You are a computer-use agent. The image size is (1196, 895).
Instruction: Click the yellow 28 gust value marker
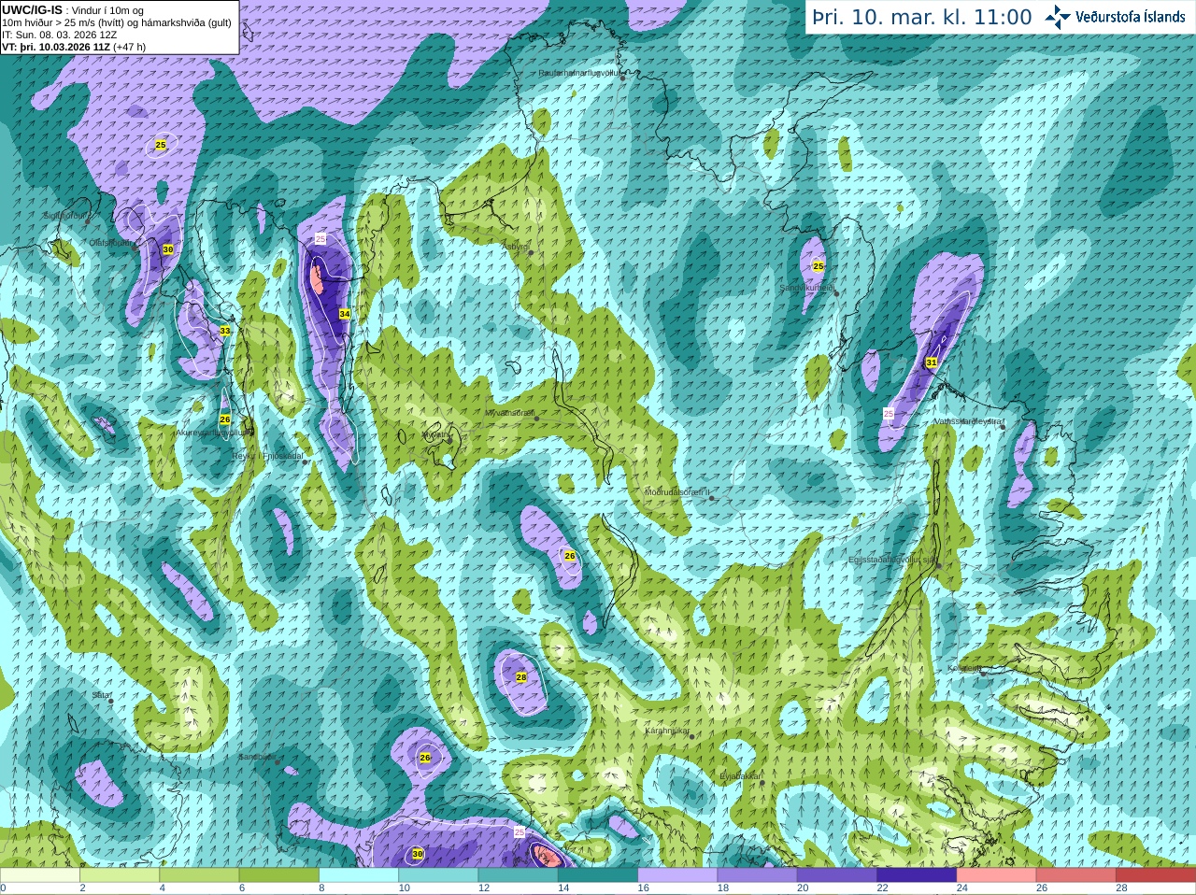tap(521, 677)
